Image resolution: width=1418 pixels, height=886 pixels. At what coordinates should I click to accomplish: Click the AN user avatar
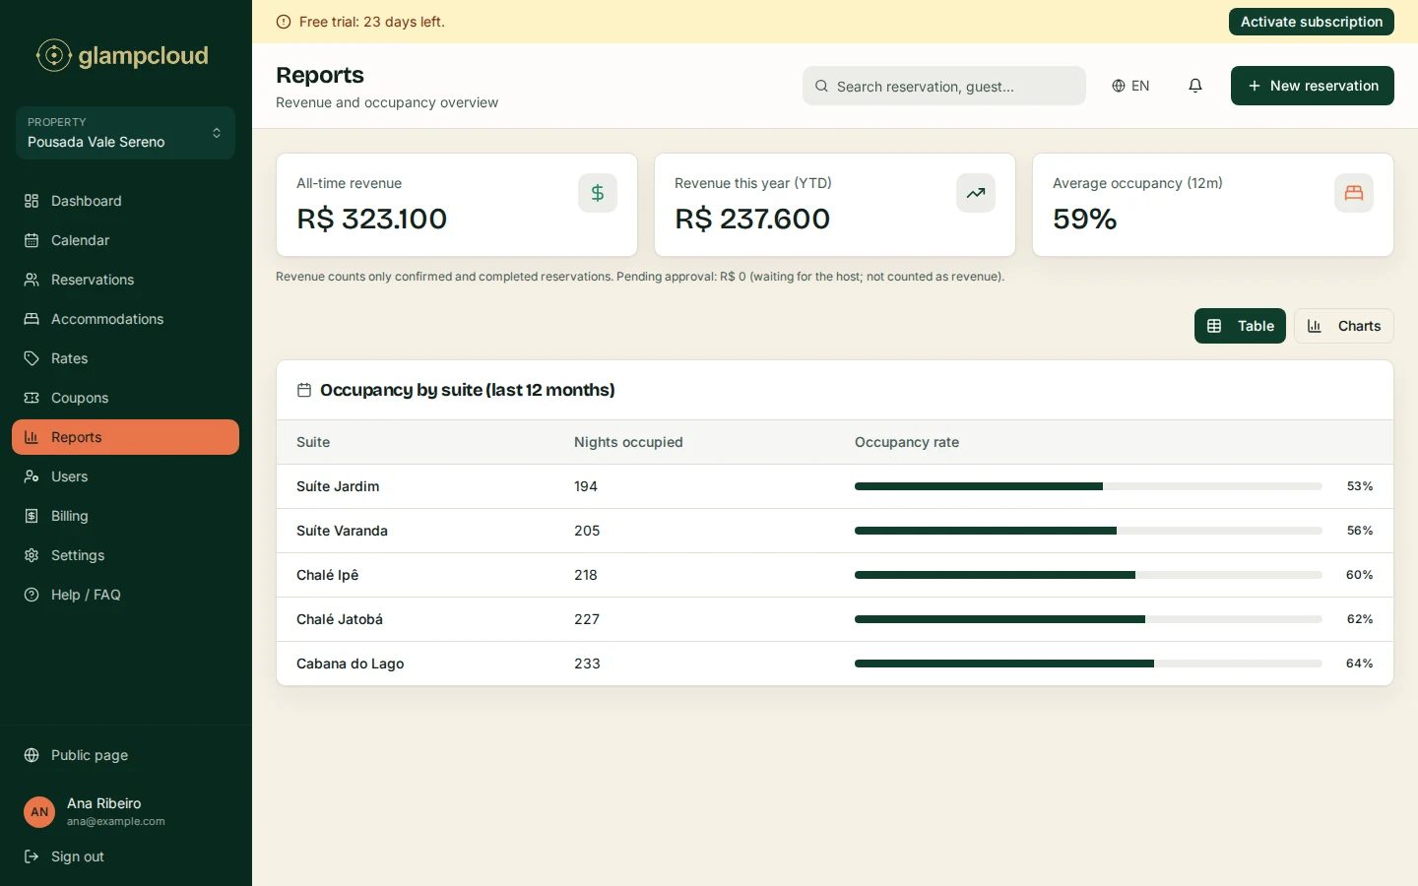click(39, 812)
